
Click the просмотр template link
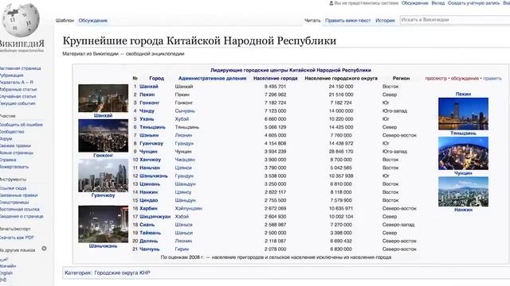(x=436, y=79)
